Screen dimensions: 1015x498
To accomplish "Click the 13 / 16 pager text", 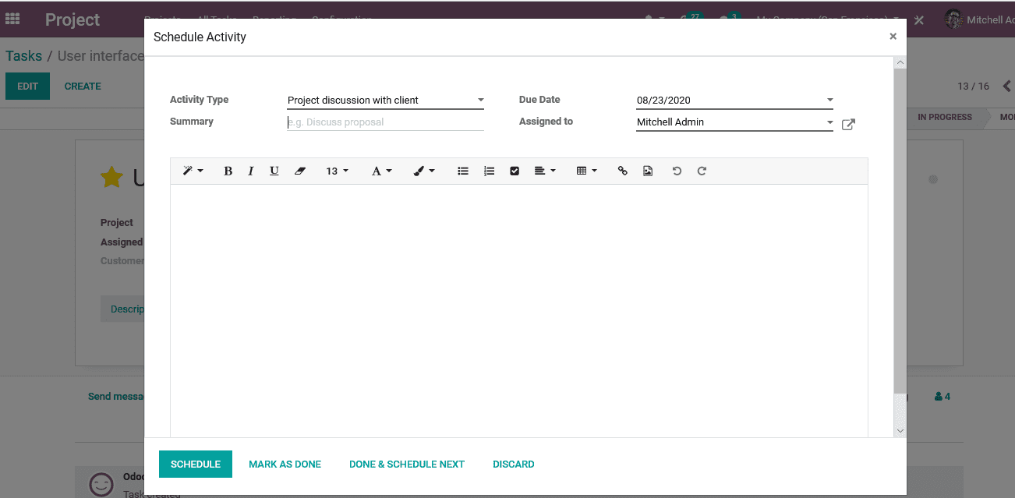I will (x=973, y=86).
